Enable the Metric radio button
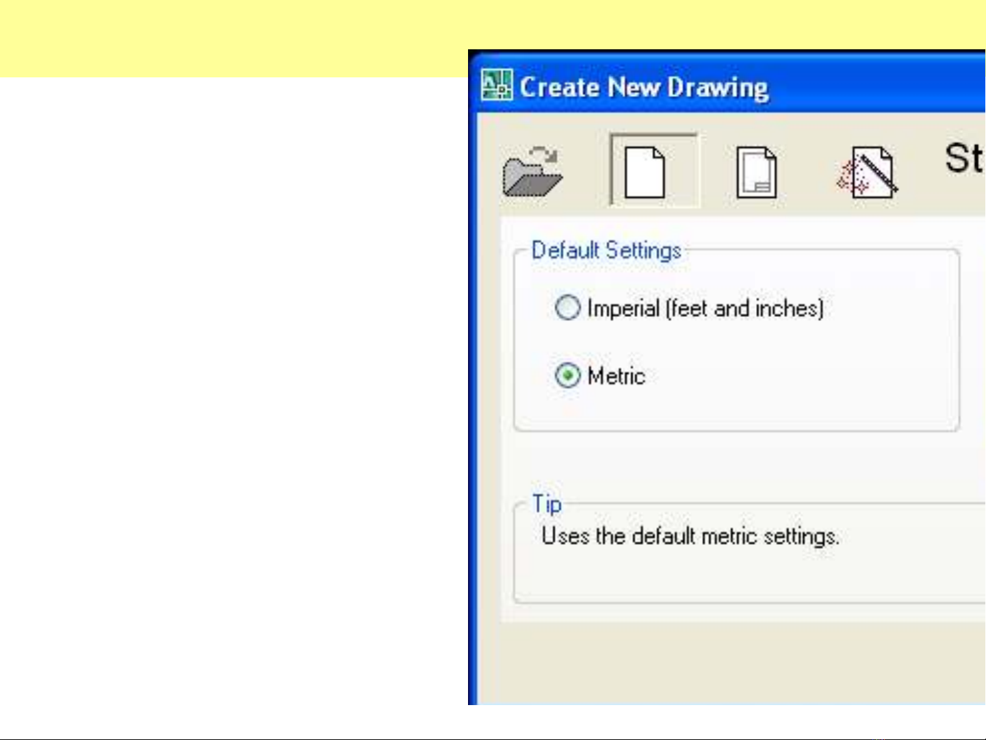Screen dimensions: 986x740 coord(567,376)
